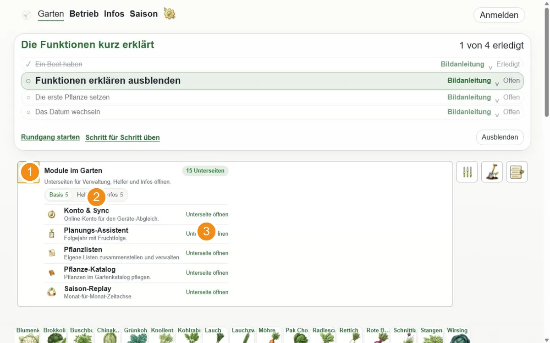Click the shovel icon button
550x343 pixels.
pyautogui.click(x=492, y=172)
